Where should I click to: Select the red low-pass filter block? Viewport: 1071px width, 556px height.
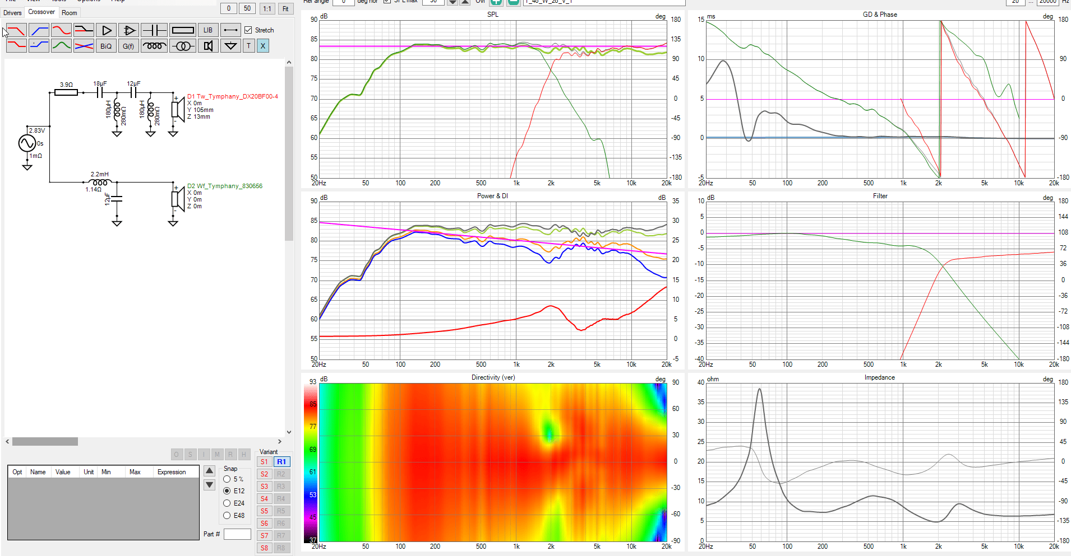point(16,30)
